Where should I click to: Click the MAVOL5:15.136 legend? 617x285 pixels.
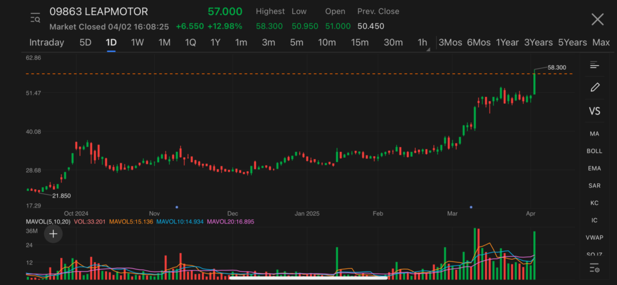click(x=131, y=222)
